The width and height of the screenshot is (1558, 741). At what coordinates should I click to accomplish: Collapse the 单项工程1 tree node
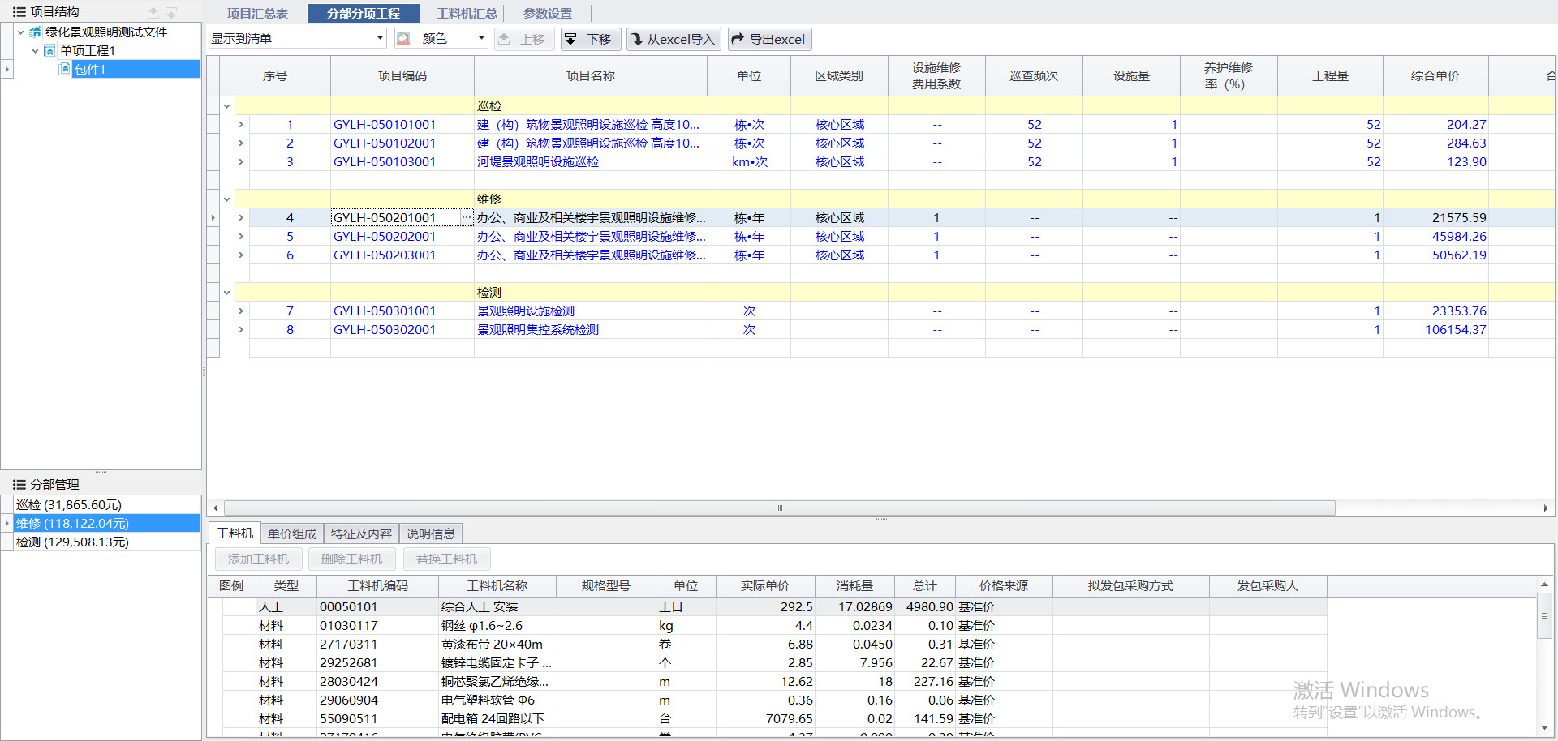35,51
